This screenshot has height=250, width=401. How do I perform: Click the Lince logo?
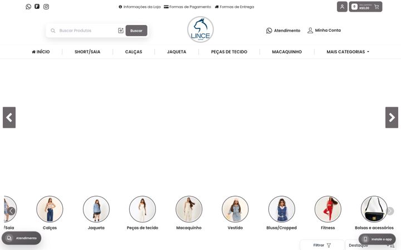tap(200, 29)
